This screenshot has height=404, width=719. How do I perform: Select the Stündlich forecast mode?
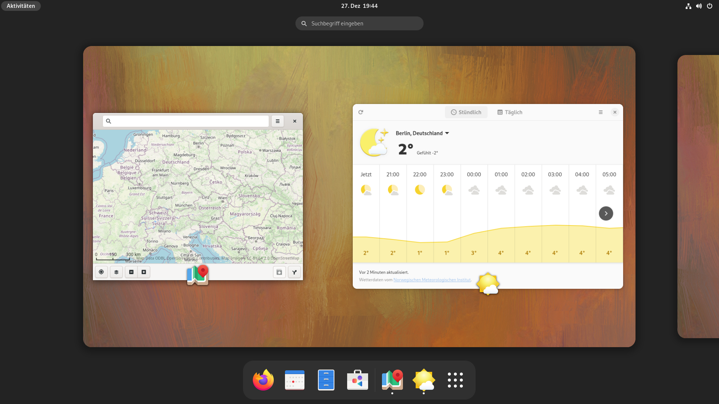pos(466,112)
